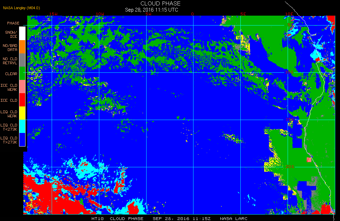The image size is (340, 221).
Task: Click the 15W longitude label
Action: [53, 14]
